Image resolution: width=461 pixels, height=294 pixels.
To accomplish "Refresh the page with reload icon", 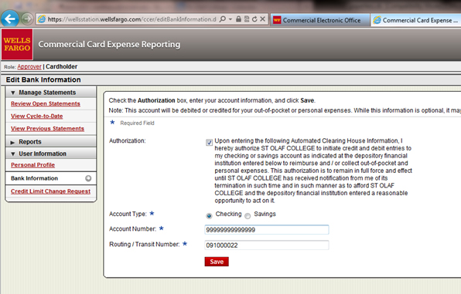I will point(254,19).
